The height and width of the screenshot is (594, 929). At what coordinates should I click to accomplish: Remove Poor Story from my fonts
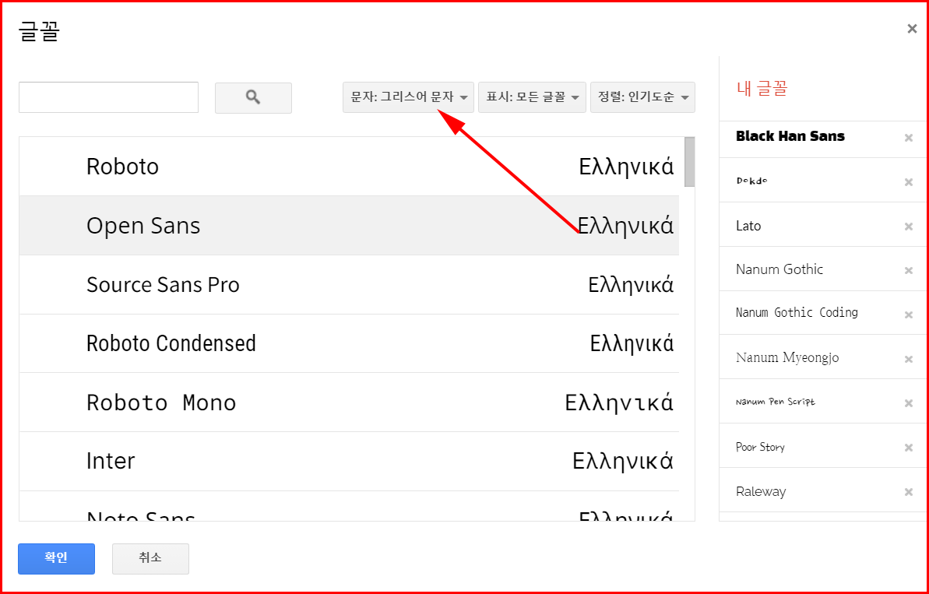[x=908, y=448]
